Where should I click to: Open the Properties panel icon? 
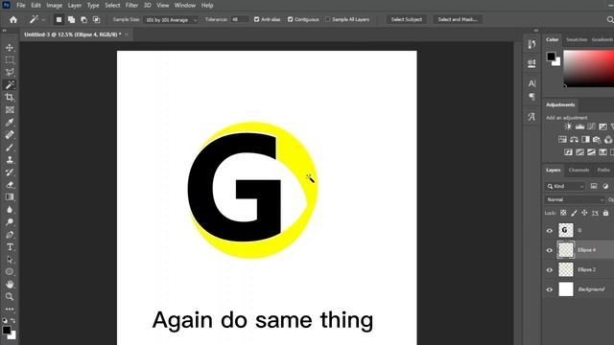[531, 63]
